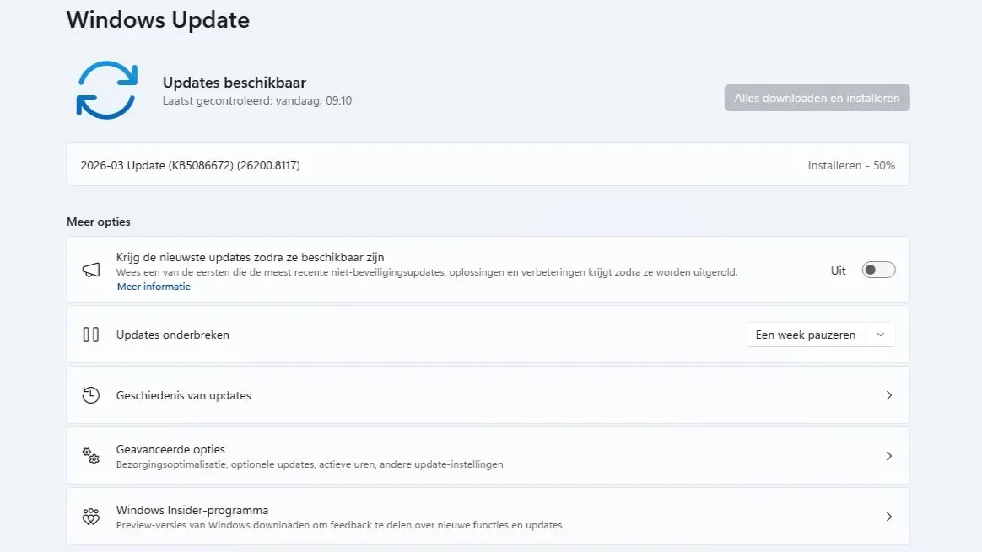The width and height of the screenshot is (982, 552).
Task: Follow the 'Meer informatie' link
Action: tap(154, 287)
